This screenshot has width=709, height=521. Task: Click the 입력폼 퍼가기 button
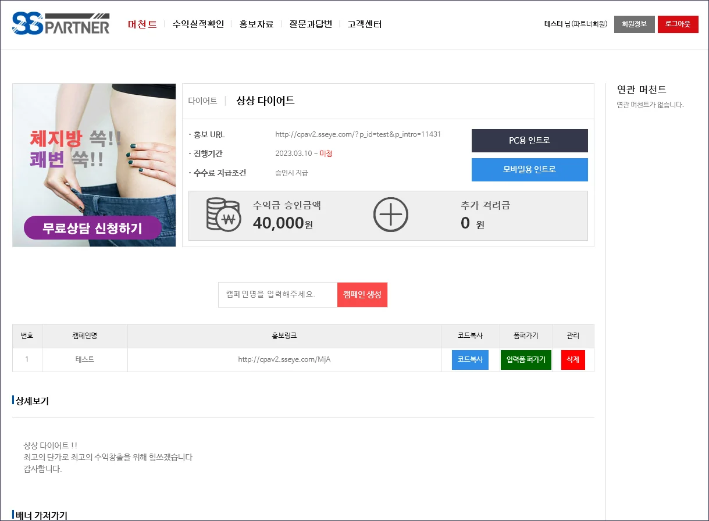(526, 360)
